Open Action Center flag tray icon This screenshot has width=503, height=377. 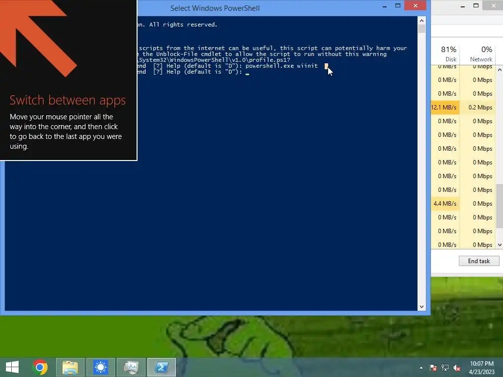click(433, 368)
